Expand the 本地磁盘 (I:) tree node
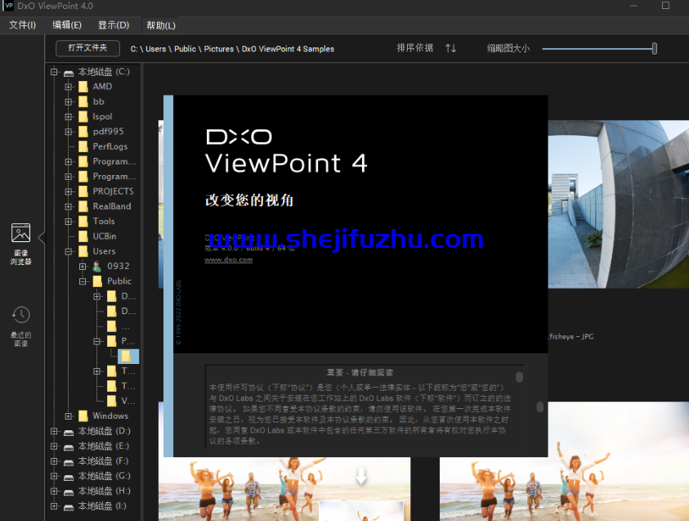 (x=54, y=506)
